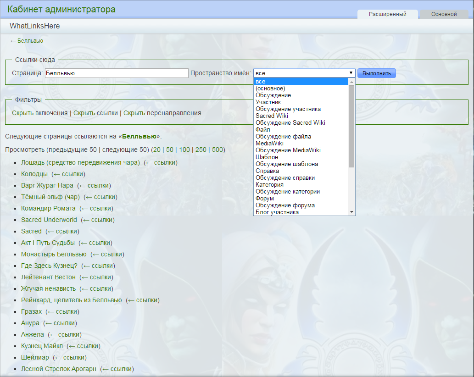
Task: Choose Участник namespace option
Action: click(x=301, y=102)
